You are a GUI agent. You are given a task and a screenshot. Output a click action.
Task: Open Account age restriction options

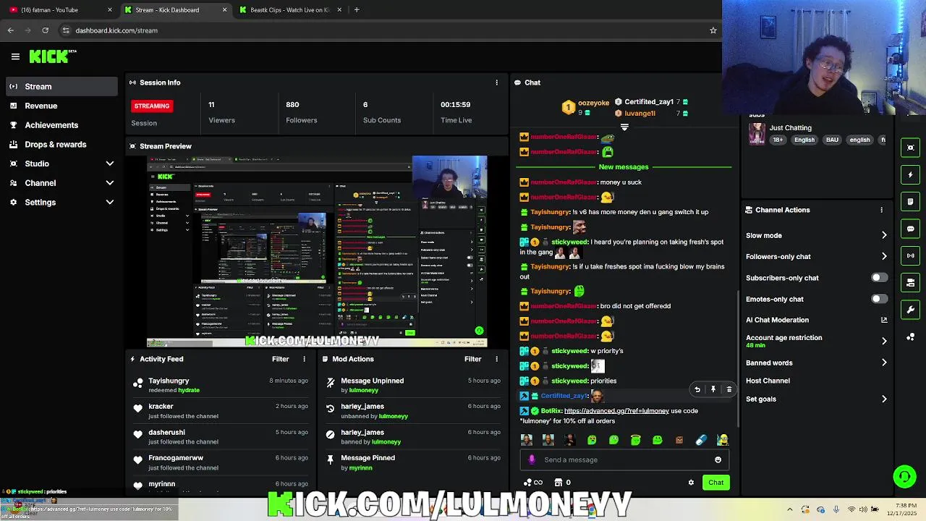(x=884, y=341)
